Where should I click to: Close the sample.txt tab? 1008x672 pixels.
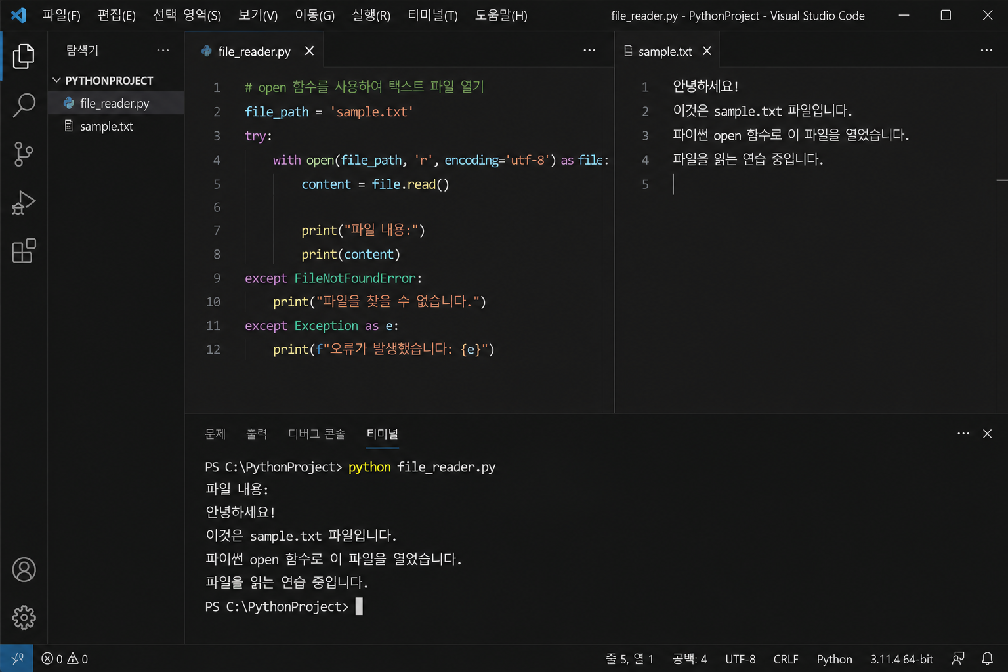point(707,51)
